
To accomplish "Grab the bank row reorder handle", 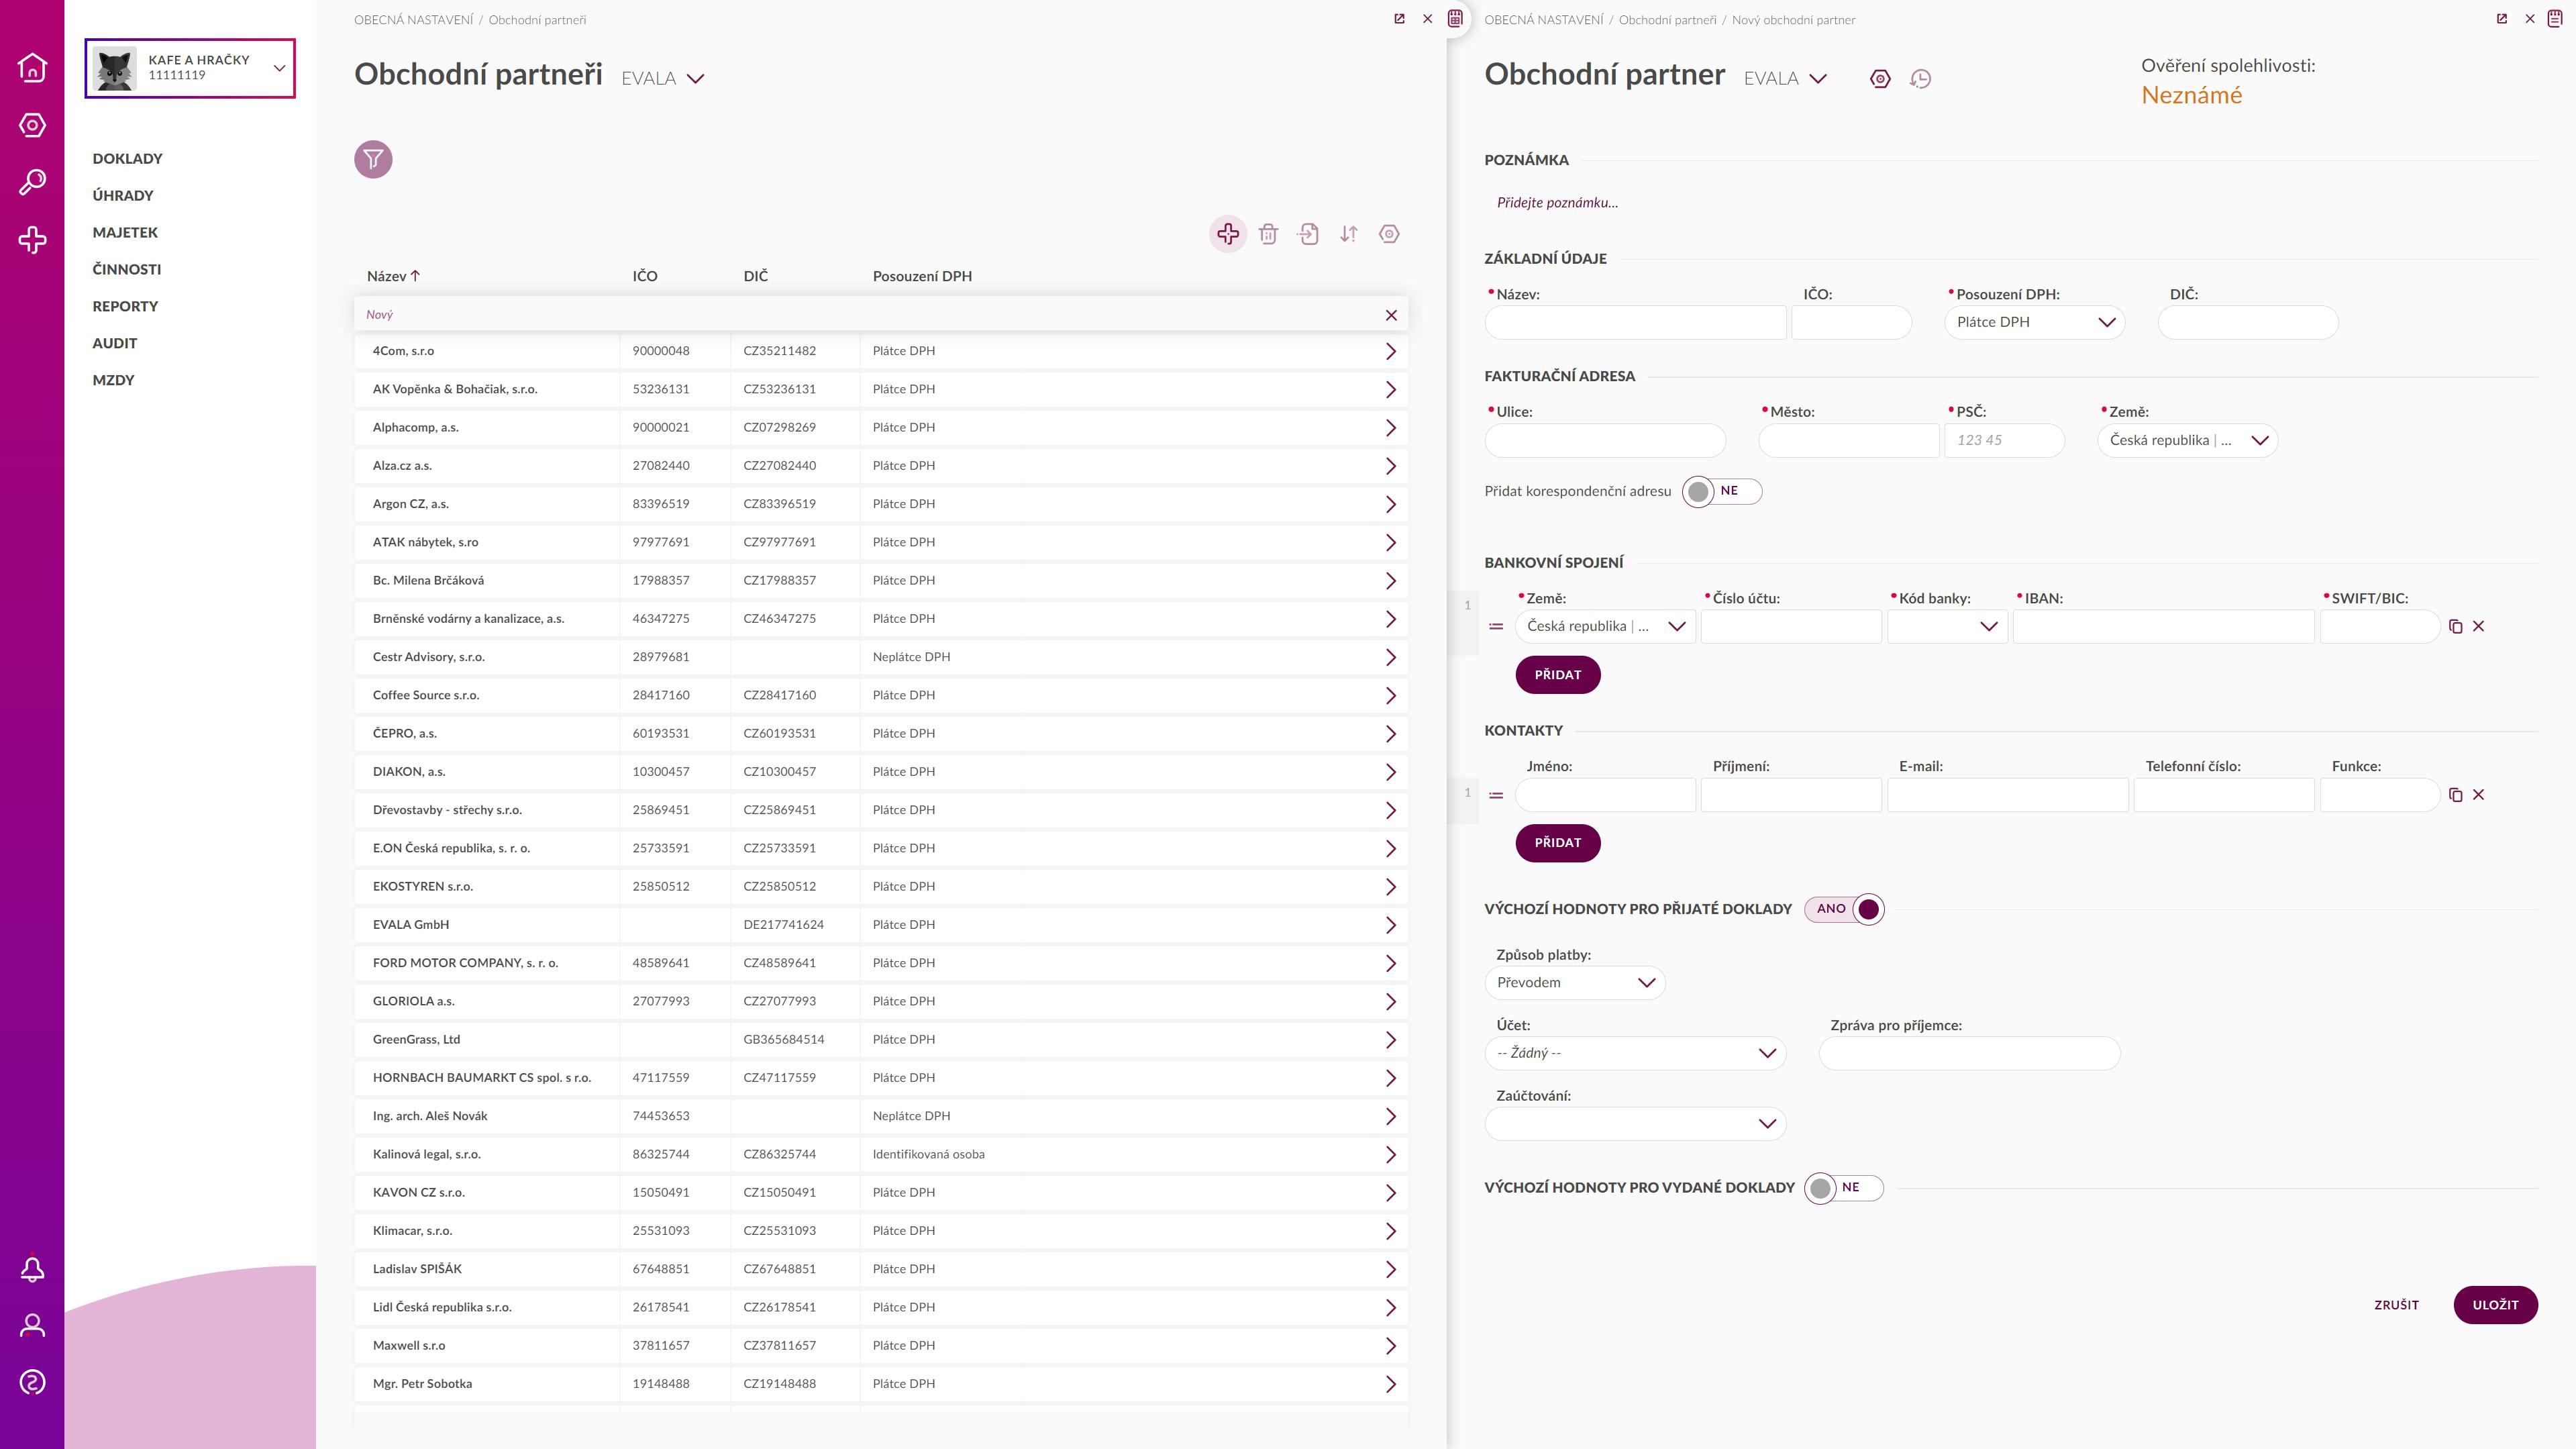I will pos(1496,627).
